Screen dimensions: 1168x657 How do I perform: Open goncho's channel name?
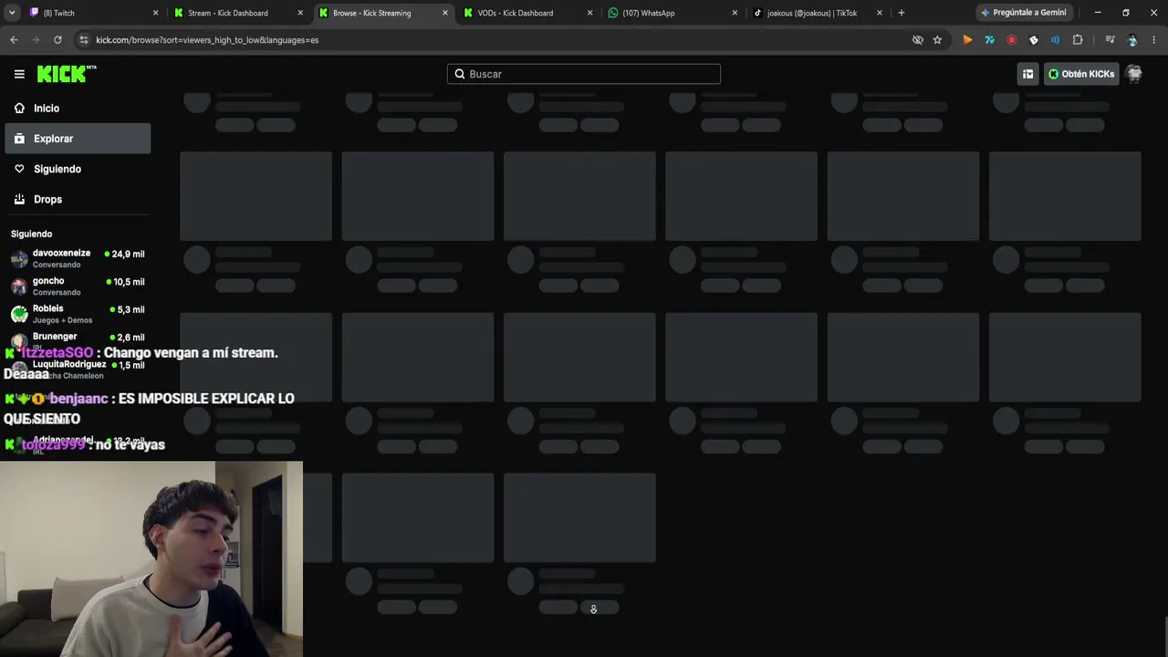point(48,281)
